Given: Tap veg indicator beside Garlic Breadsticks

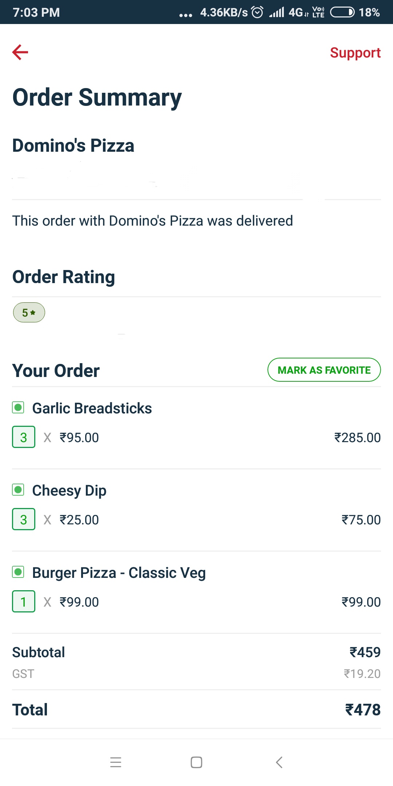Looking at the screenshot, I should [x=18, y=408].
